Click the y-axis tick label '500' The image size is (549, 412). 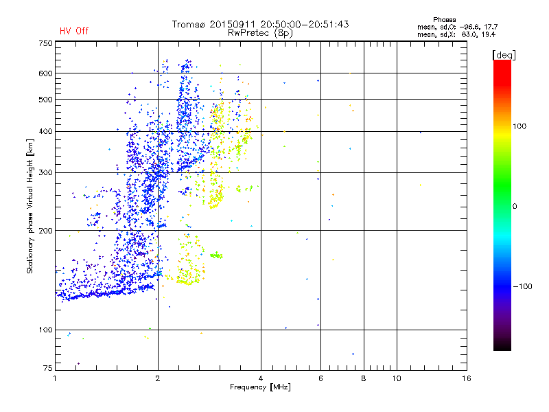45,100
